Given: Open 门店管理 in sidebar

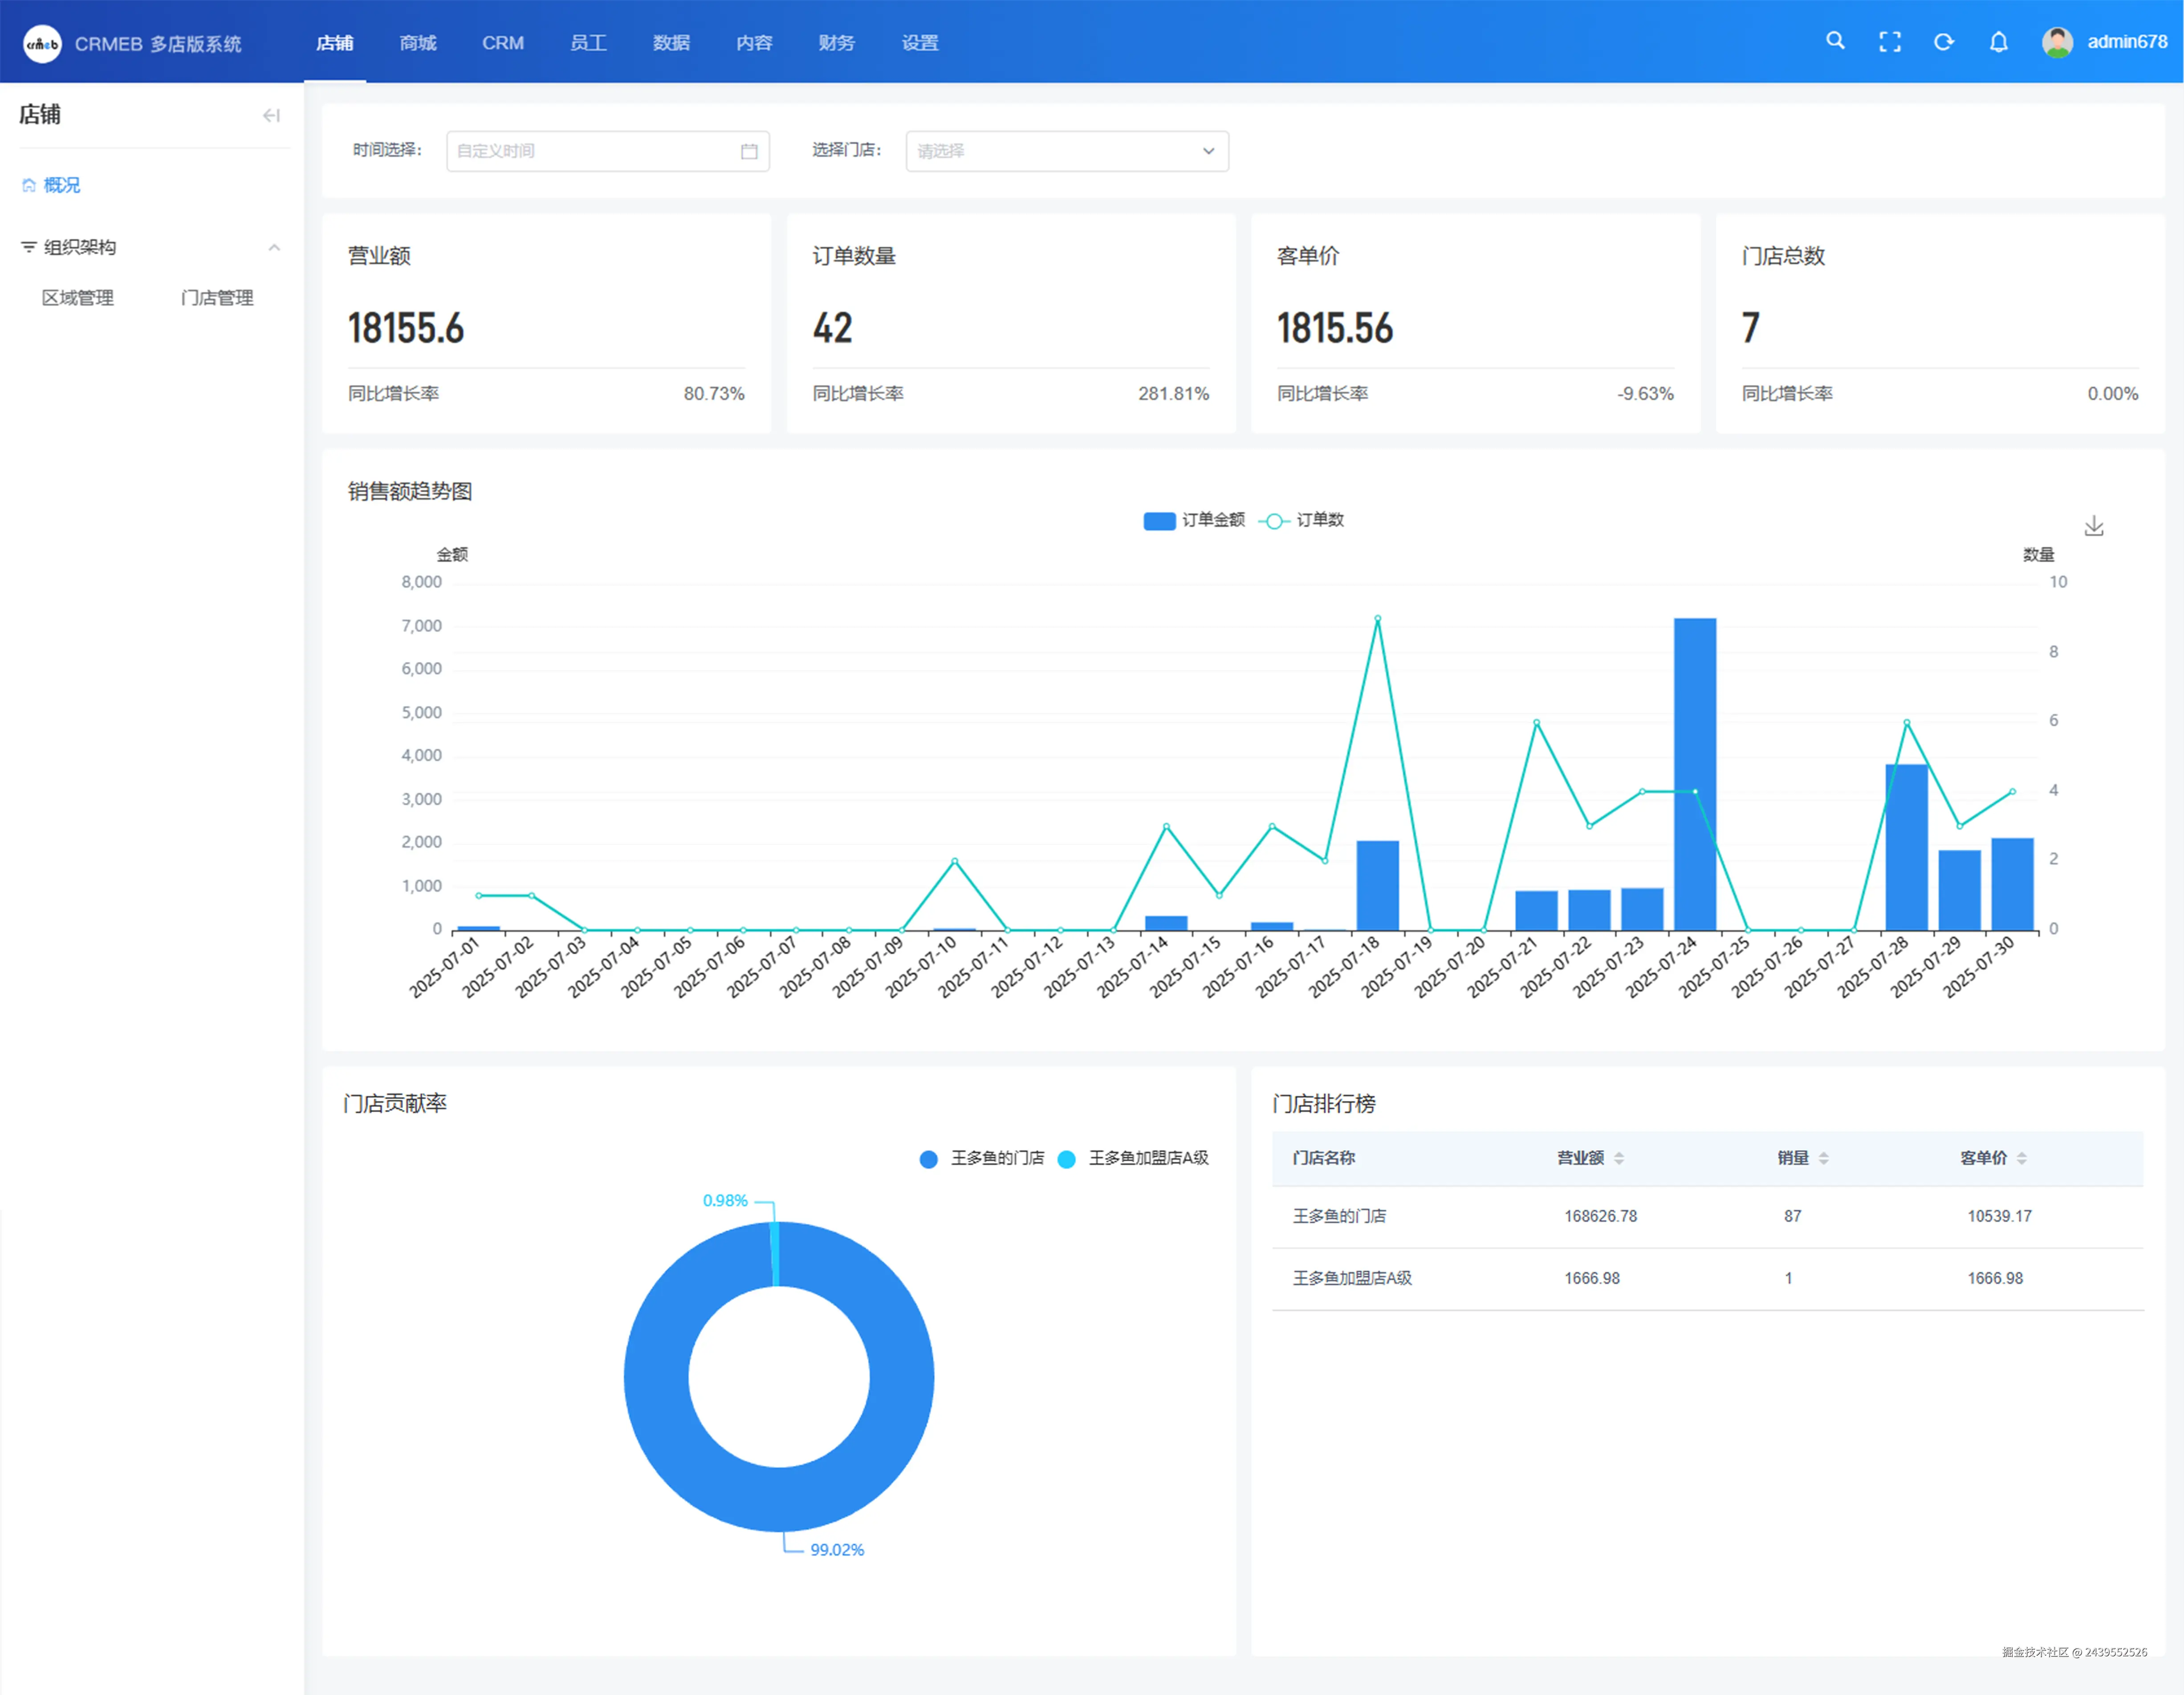Looking at the screenshot, I should [217, 298].
